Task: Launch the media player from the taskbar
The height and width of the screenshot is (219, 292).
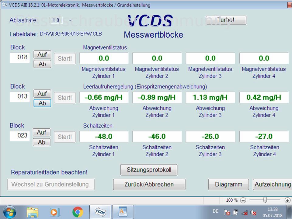Action: [x=54, y=212]
